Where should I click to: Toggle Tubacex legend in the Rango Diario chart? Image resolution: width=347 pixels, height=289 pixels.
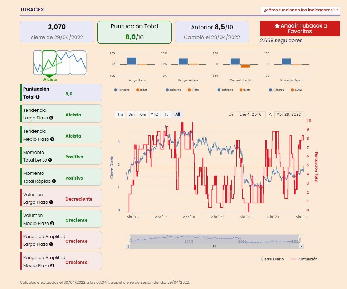point(122,90)
